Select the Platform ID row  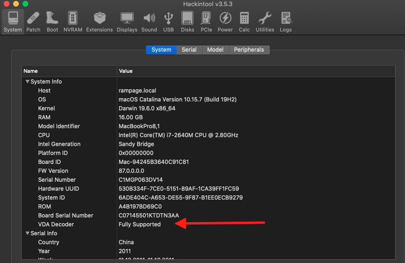point(208,153)
